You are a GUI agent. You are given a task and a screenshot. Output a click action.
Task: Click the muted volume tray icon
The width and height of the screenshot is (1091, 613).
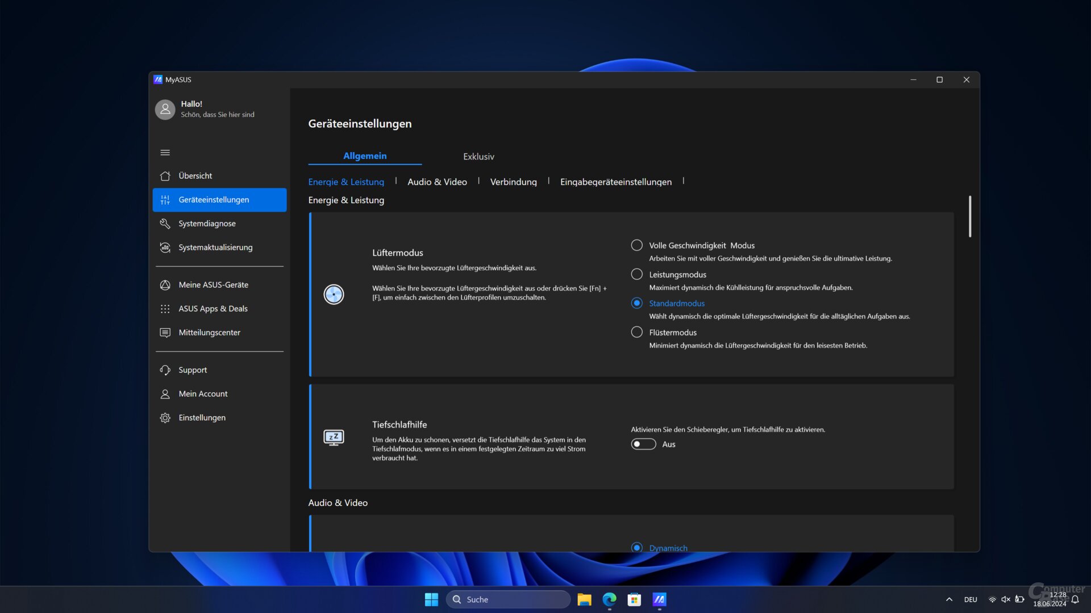1006,599
